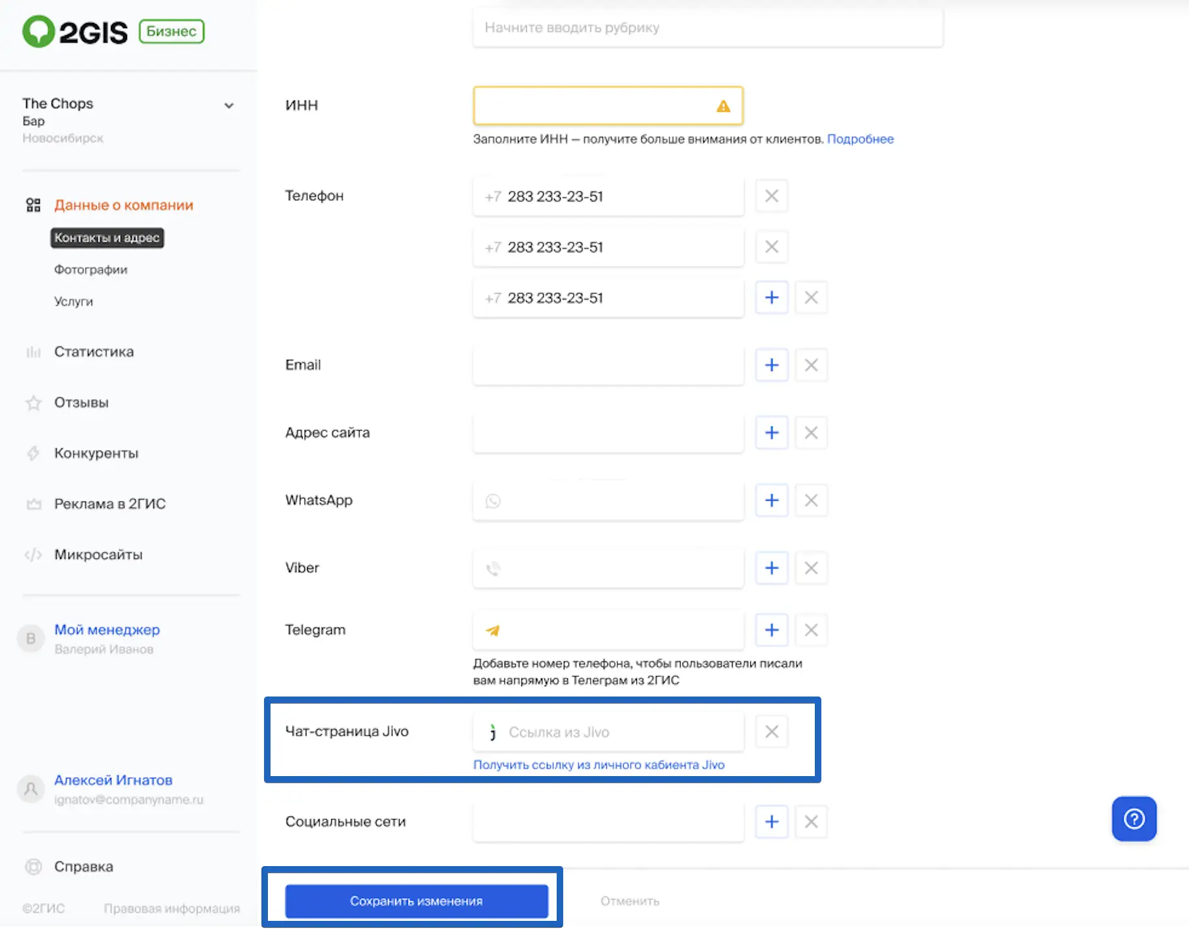Clear the Viber field with its X icon
The height and width of the screenshot is (930, 1189).
click(811, 567)
